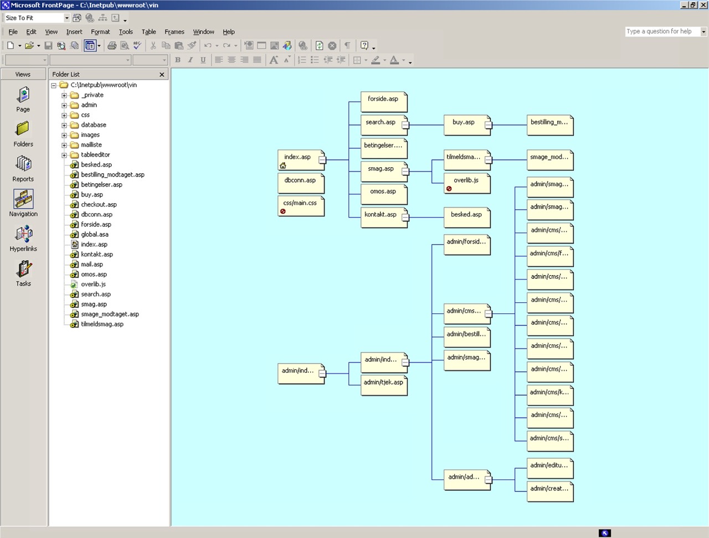This screenshot has height=538, width=709.
Task: Click the 'Type a question for help' box
Action: (x=662, y=32)
